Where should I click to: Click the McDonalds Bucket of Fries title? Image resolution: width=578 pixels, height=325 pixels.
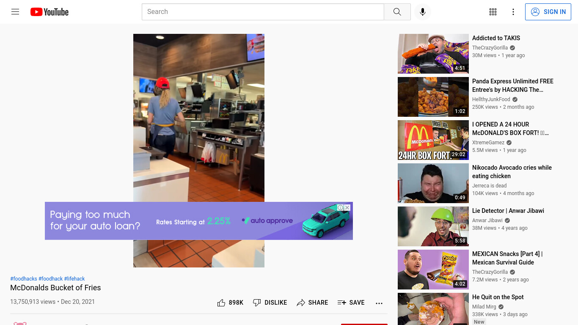point(55,288)
